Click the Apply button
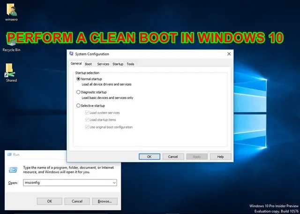The height and width of the screenshot is (214, 300). (x=197, y=157)
